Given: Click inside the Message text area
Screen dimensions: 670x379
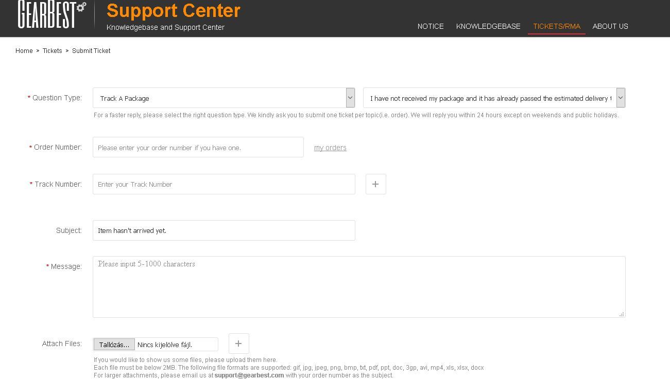Looking at the screenshot, I should tap(358, 287).
